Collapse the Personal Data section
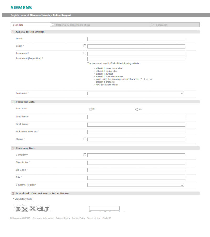The image size is (210, 237). tap(13, 102)
